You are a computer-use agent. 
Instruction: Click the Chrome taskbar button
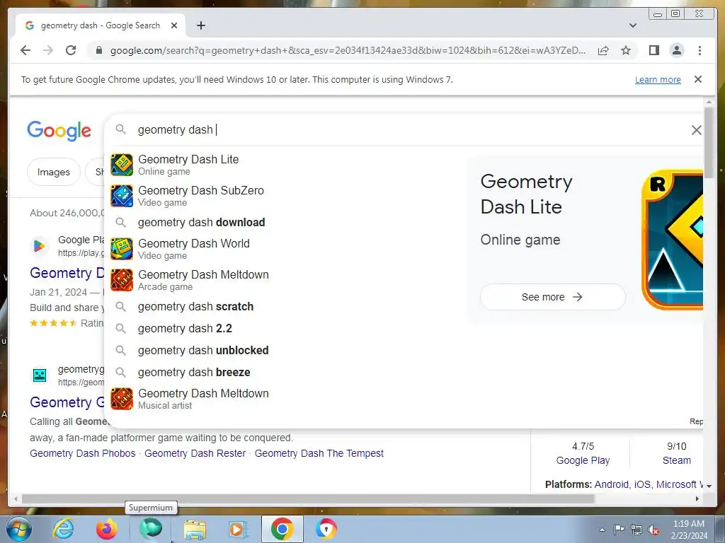[282, 529]
